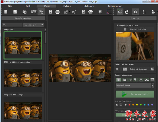Select the JPEG artifact reduction preset thumbnail
Viewport: 158px width, 122px height.
(x=23, y=78)
